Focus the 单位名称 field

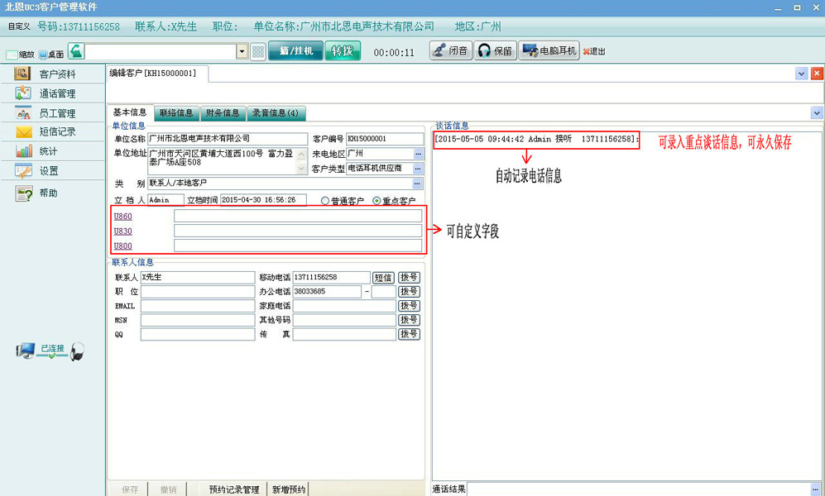click(228, 139)
